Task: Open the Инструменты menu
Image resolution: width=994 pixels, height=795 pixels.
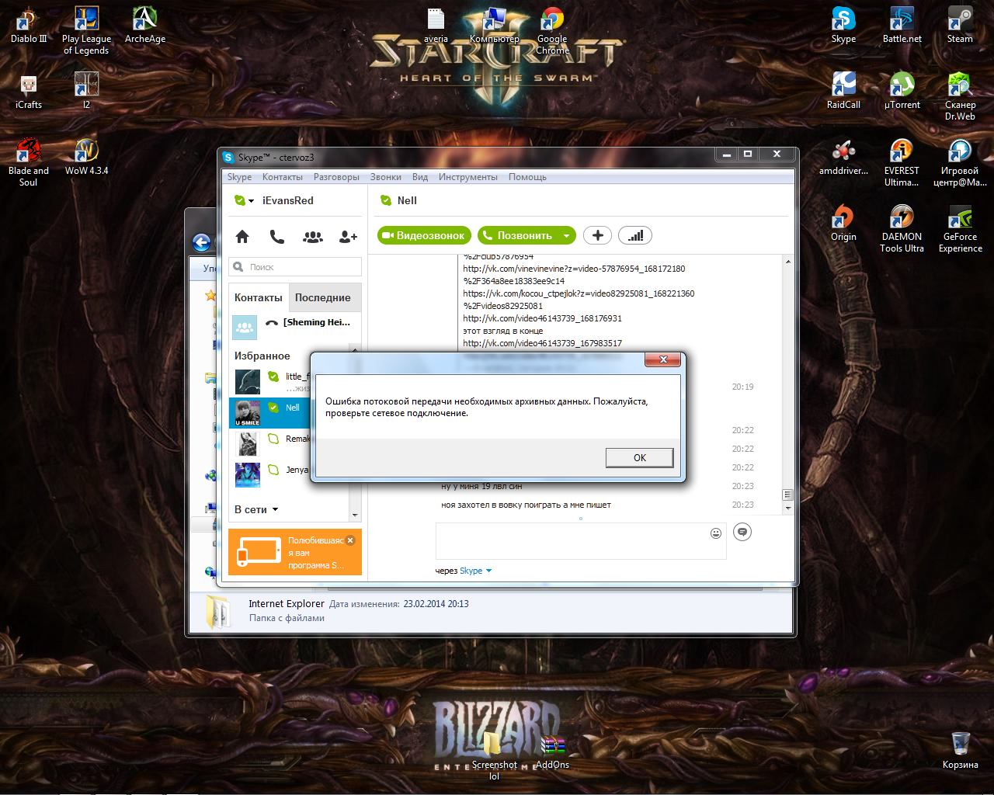Action: (468, 177)
